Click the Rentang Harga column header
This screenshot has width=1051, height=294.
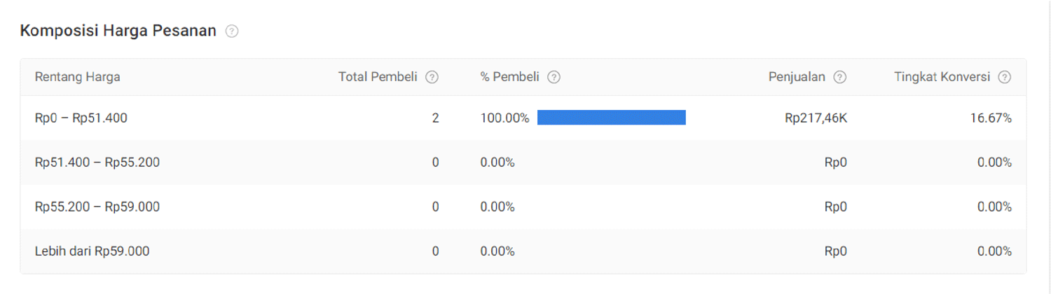point(78,77)
